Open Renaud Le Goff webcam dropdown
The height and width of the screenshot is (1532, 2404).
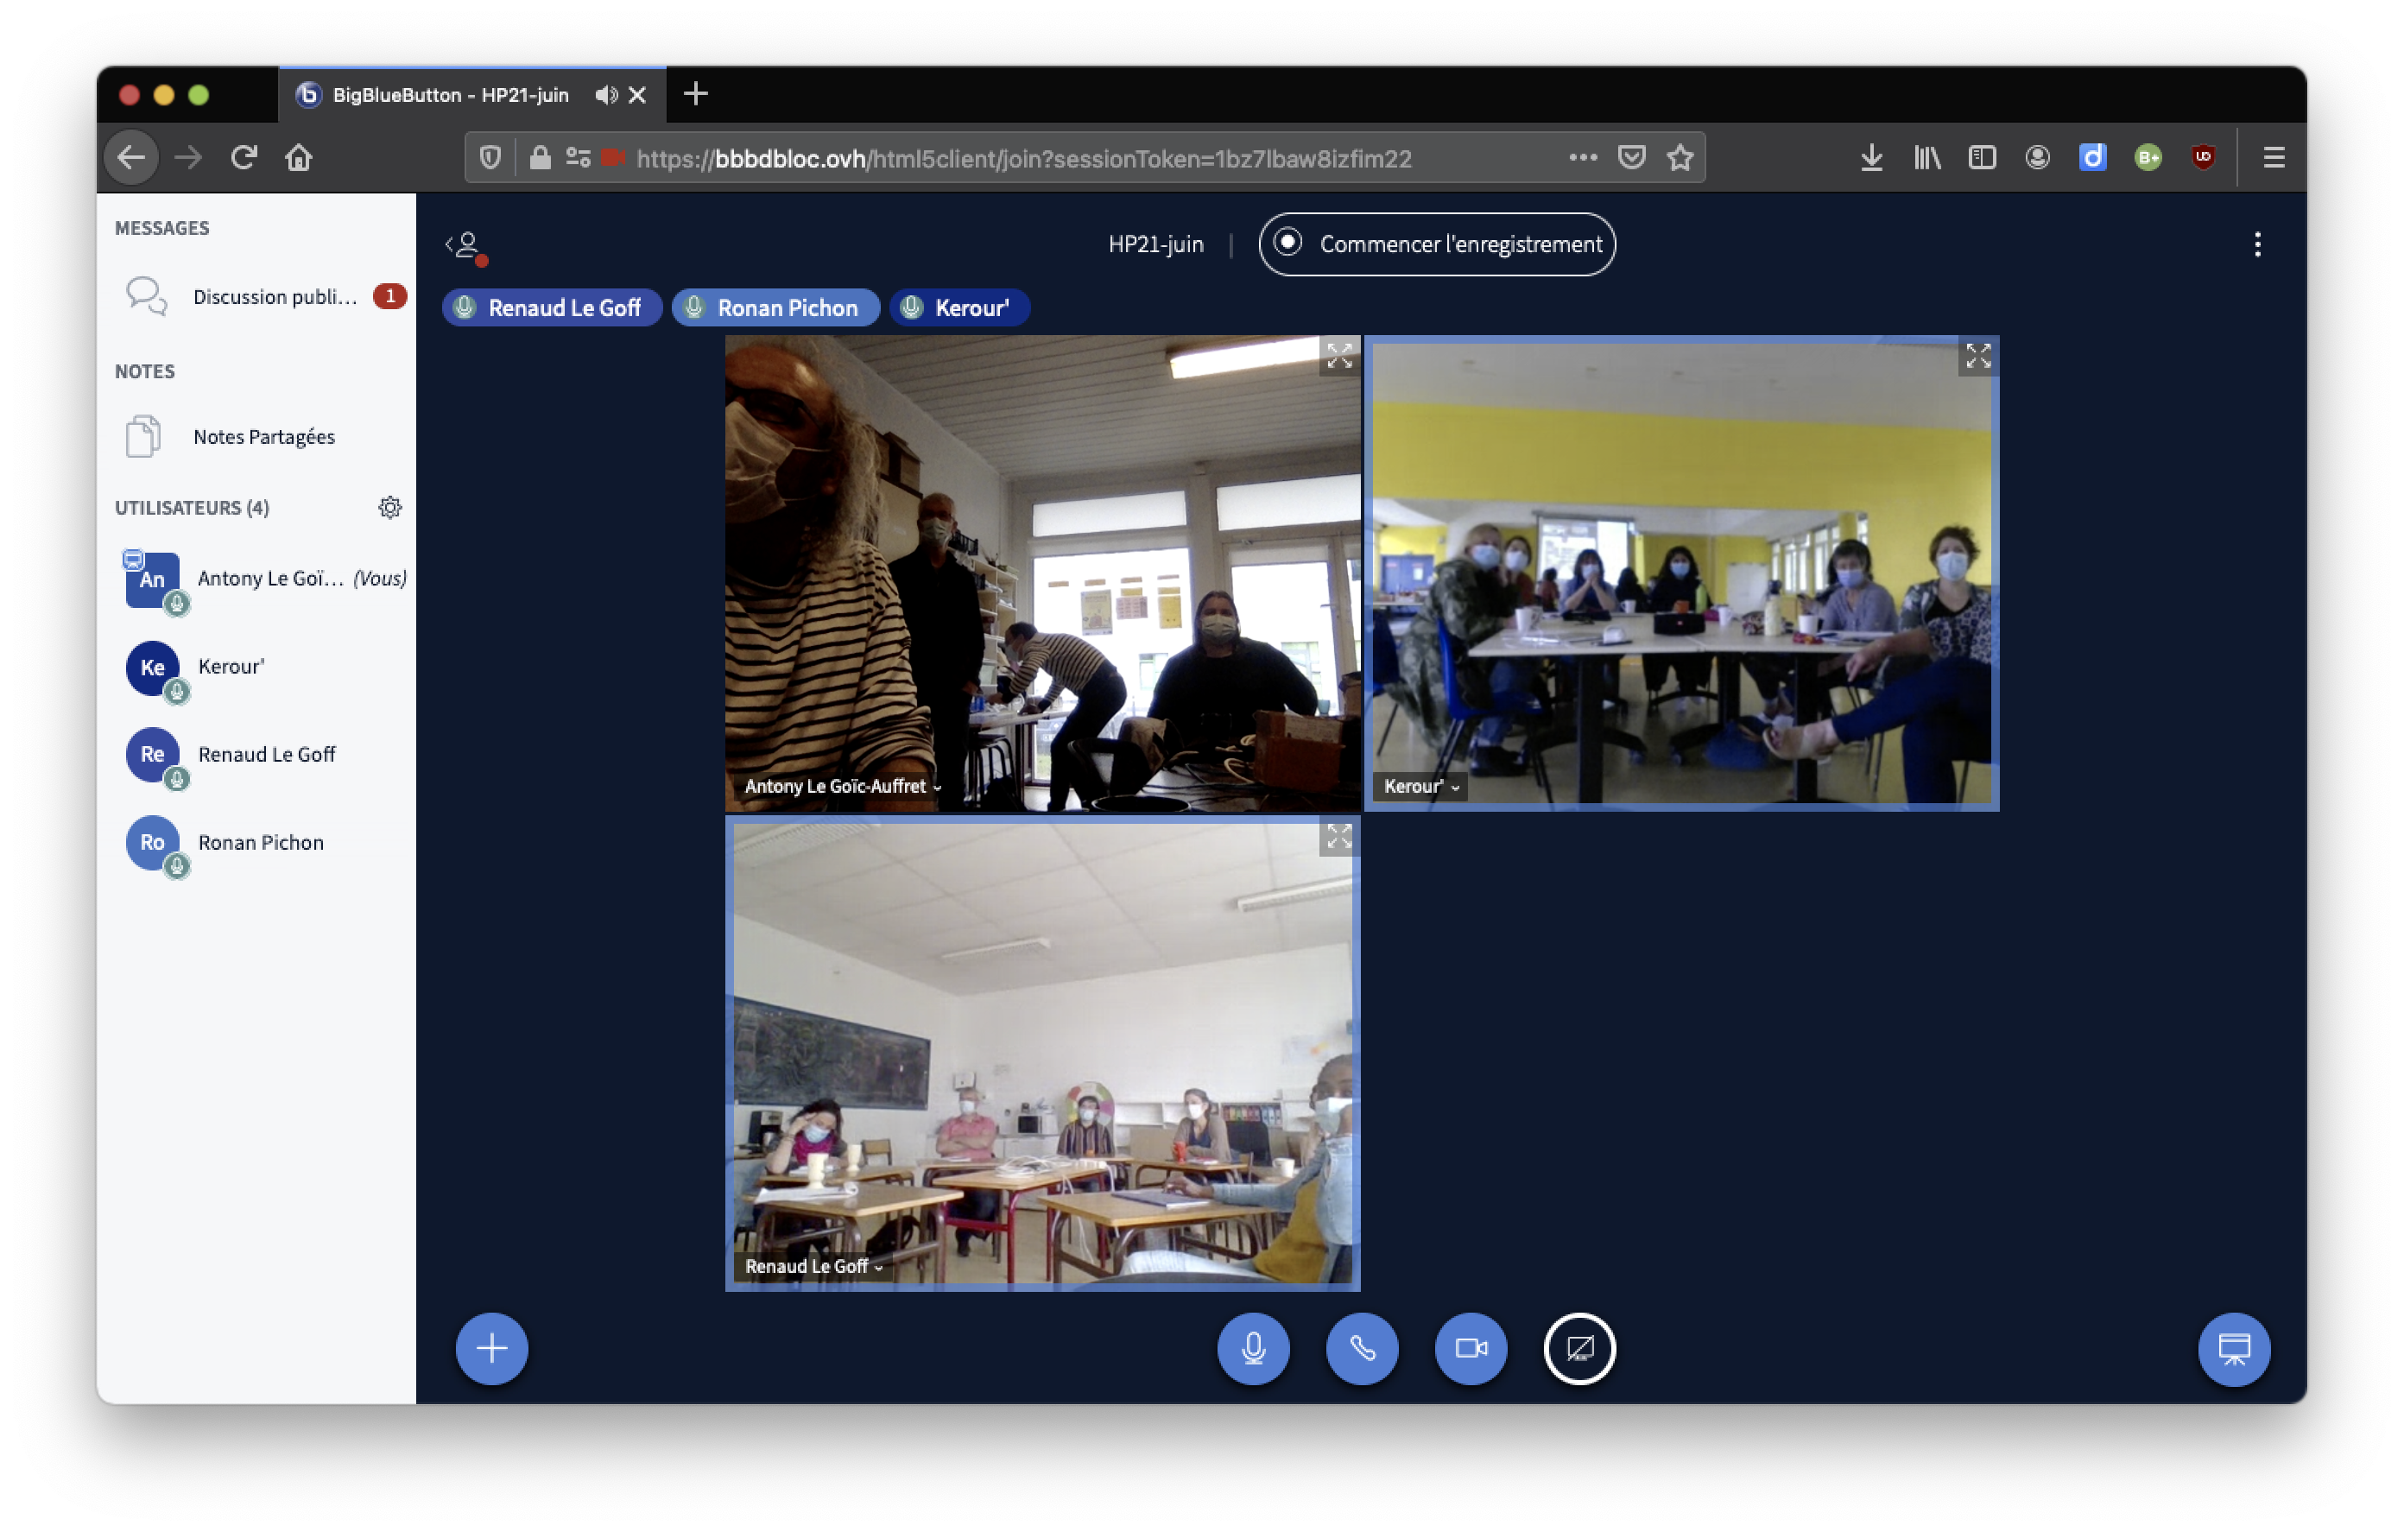pyautogui.click(x=813, y=1266)
